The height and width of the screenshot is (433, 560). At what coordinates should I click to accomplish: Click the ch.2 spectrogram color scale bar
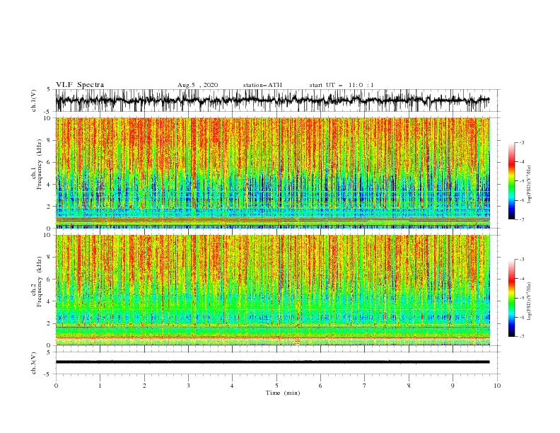point(511,298)
